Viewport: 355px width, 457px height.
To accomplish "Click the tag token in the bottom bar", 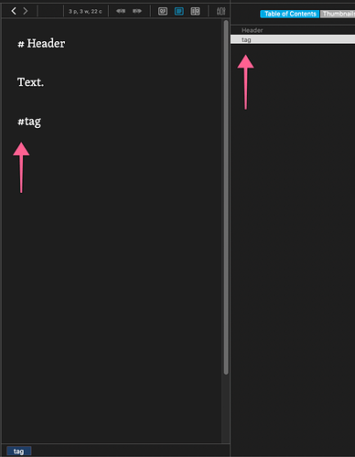I will [18, 452].
